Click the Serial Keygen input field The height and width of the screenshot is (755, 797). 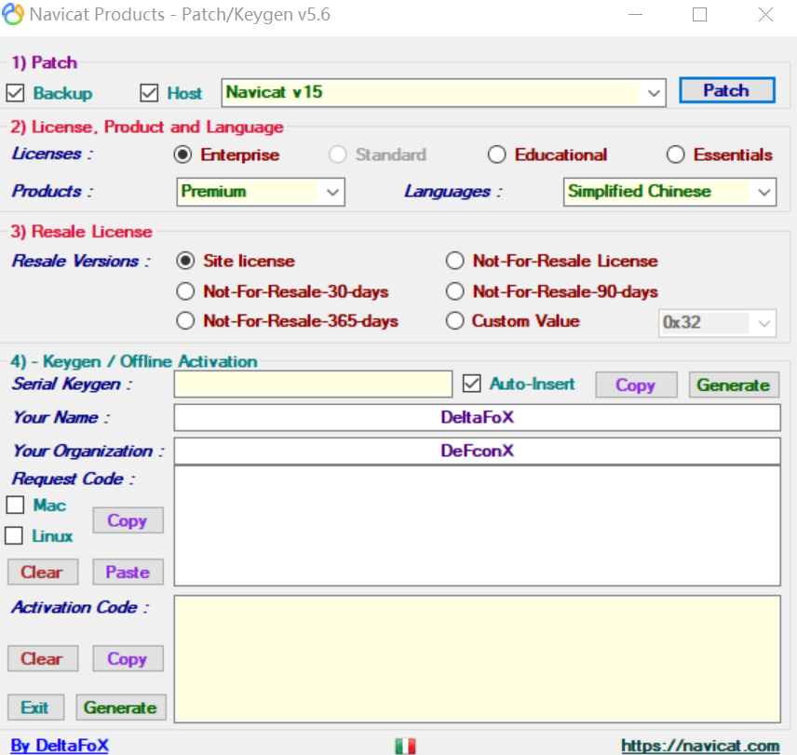[x=313, y=384]
